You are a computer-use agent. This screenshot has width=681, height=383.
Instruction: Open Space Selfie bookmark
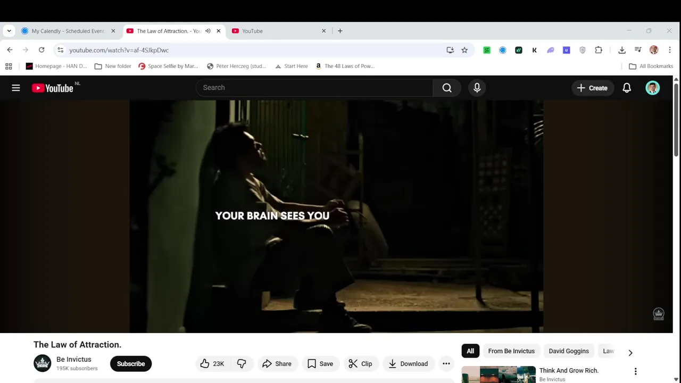(x=168, y=66)
